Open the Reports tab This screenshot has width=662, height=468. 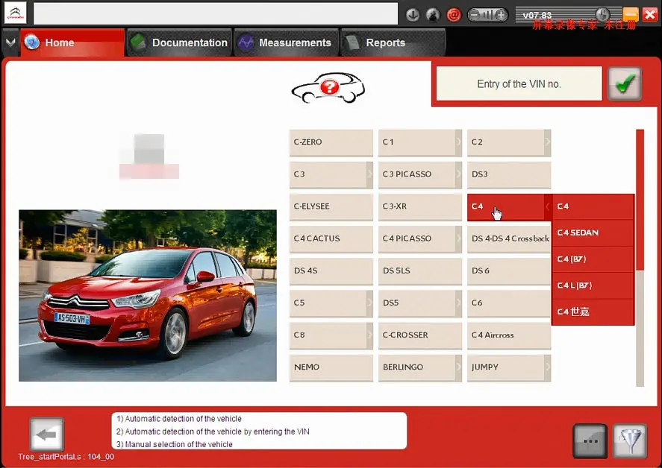pyautogui.click(x=393, y=42)
